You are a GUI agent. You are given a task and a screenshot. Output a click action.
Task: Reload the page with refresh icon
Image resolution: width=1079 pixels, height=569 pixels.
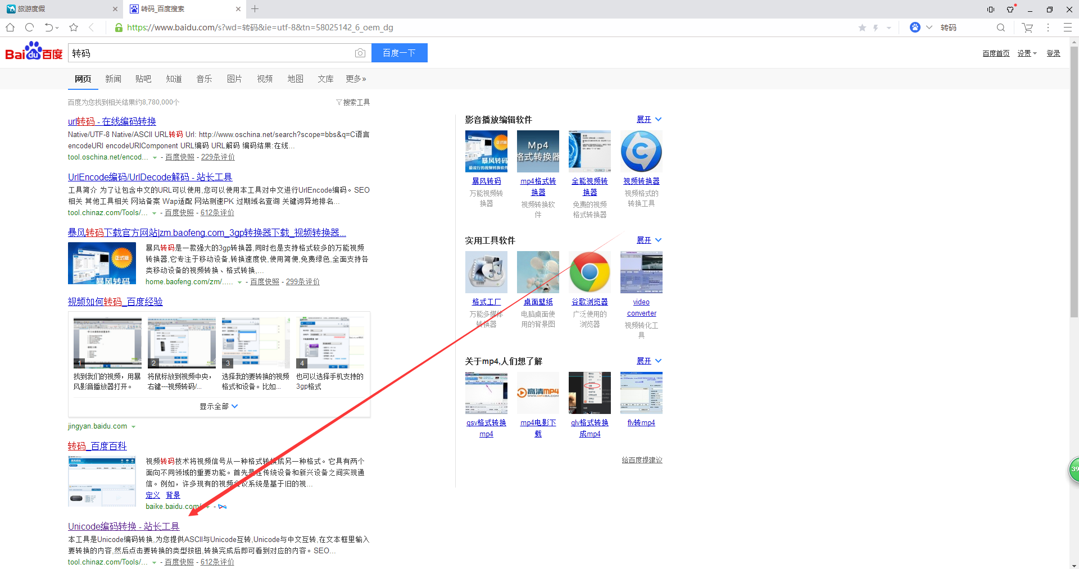coord(30,28)
